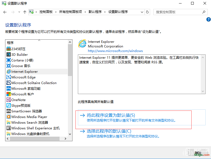Screen dimensions: 211x159
Task: Select the OneNote entry in program list
Action: [x=37, y=100]
